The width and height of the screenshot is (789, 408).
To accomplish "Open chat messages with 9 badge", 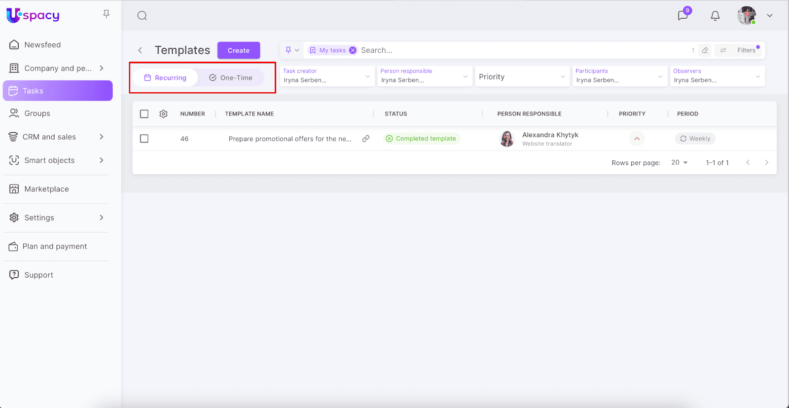I will pyautogui.click(x=683, y=16).
